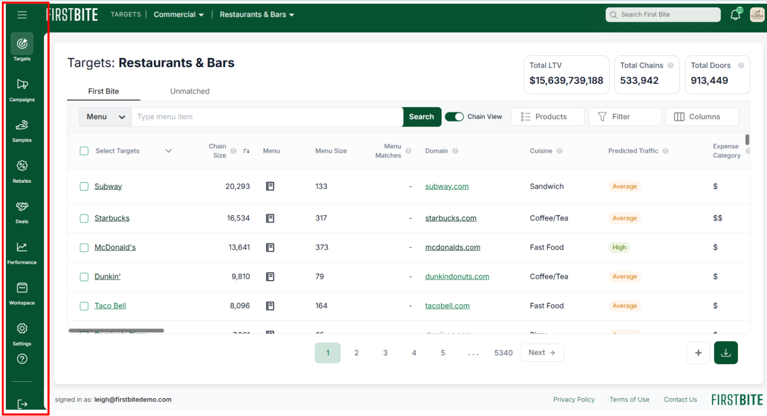The width and height of the screenshot is (767, 416).
Task: Open the user profile avatar
Action: coord(757,15)
